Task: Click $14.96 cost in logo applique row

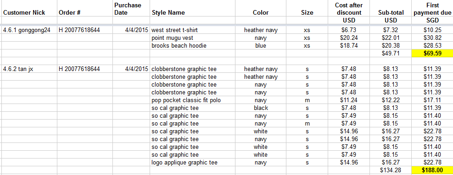Action: click(348, 162)
